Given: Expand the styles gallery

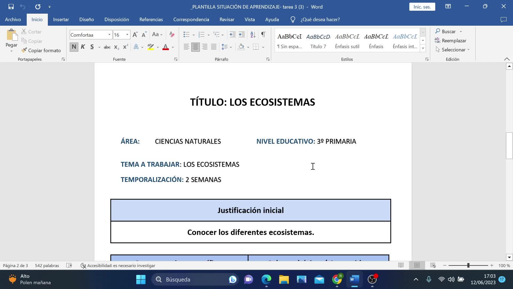Looking at the screenshot, I should pos(423,49).
